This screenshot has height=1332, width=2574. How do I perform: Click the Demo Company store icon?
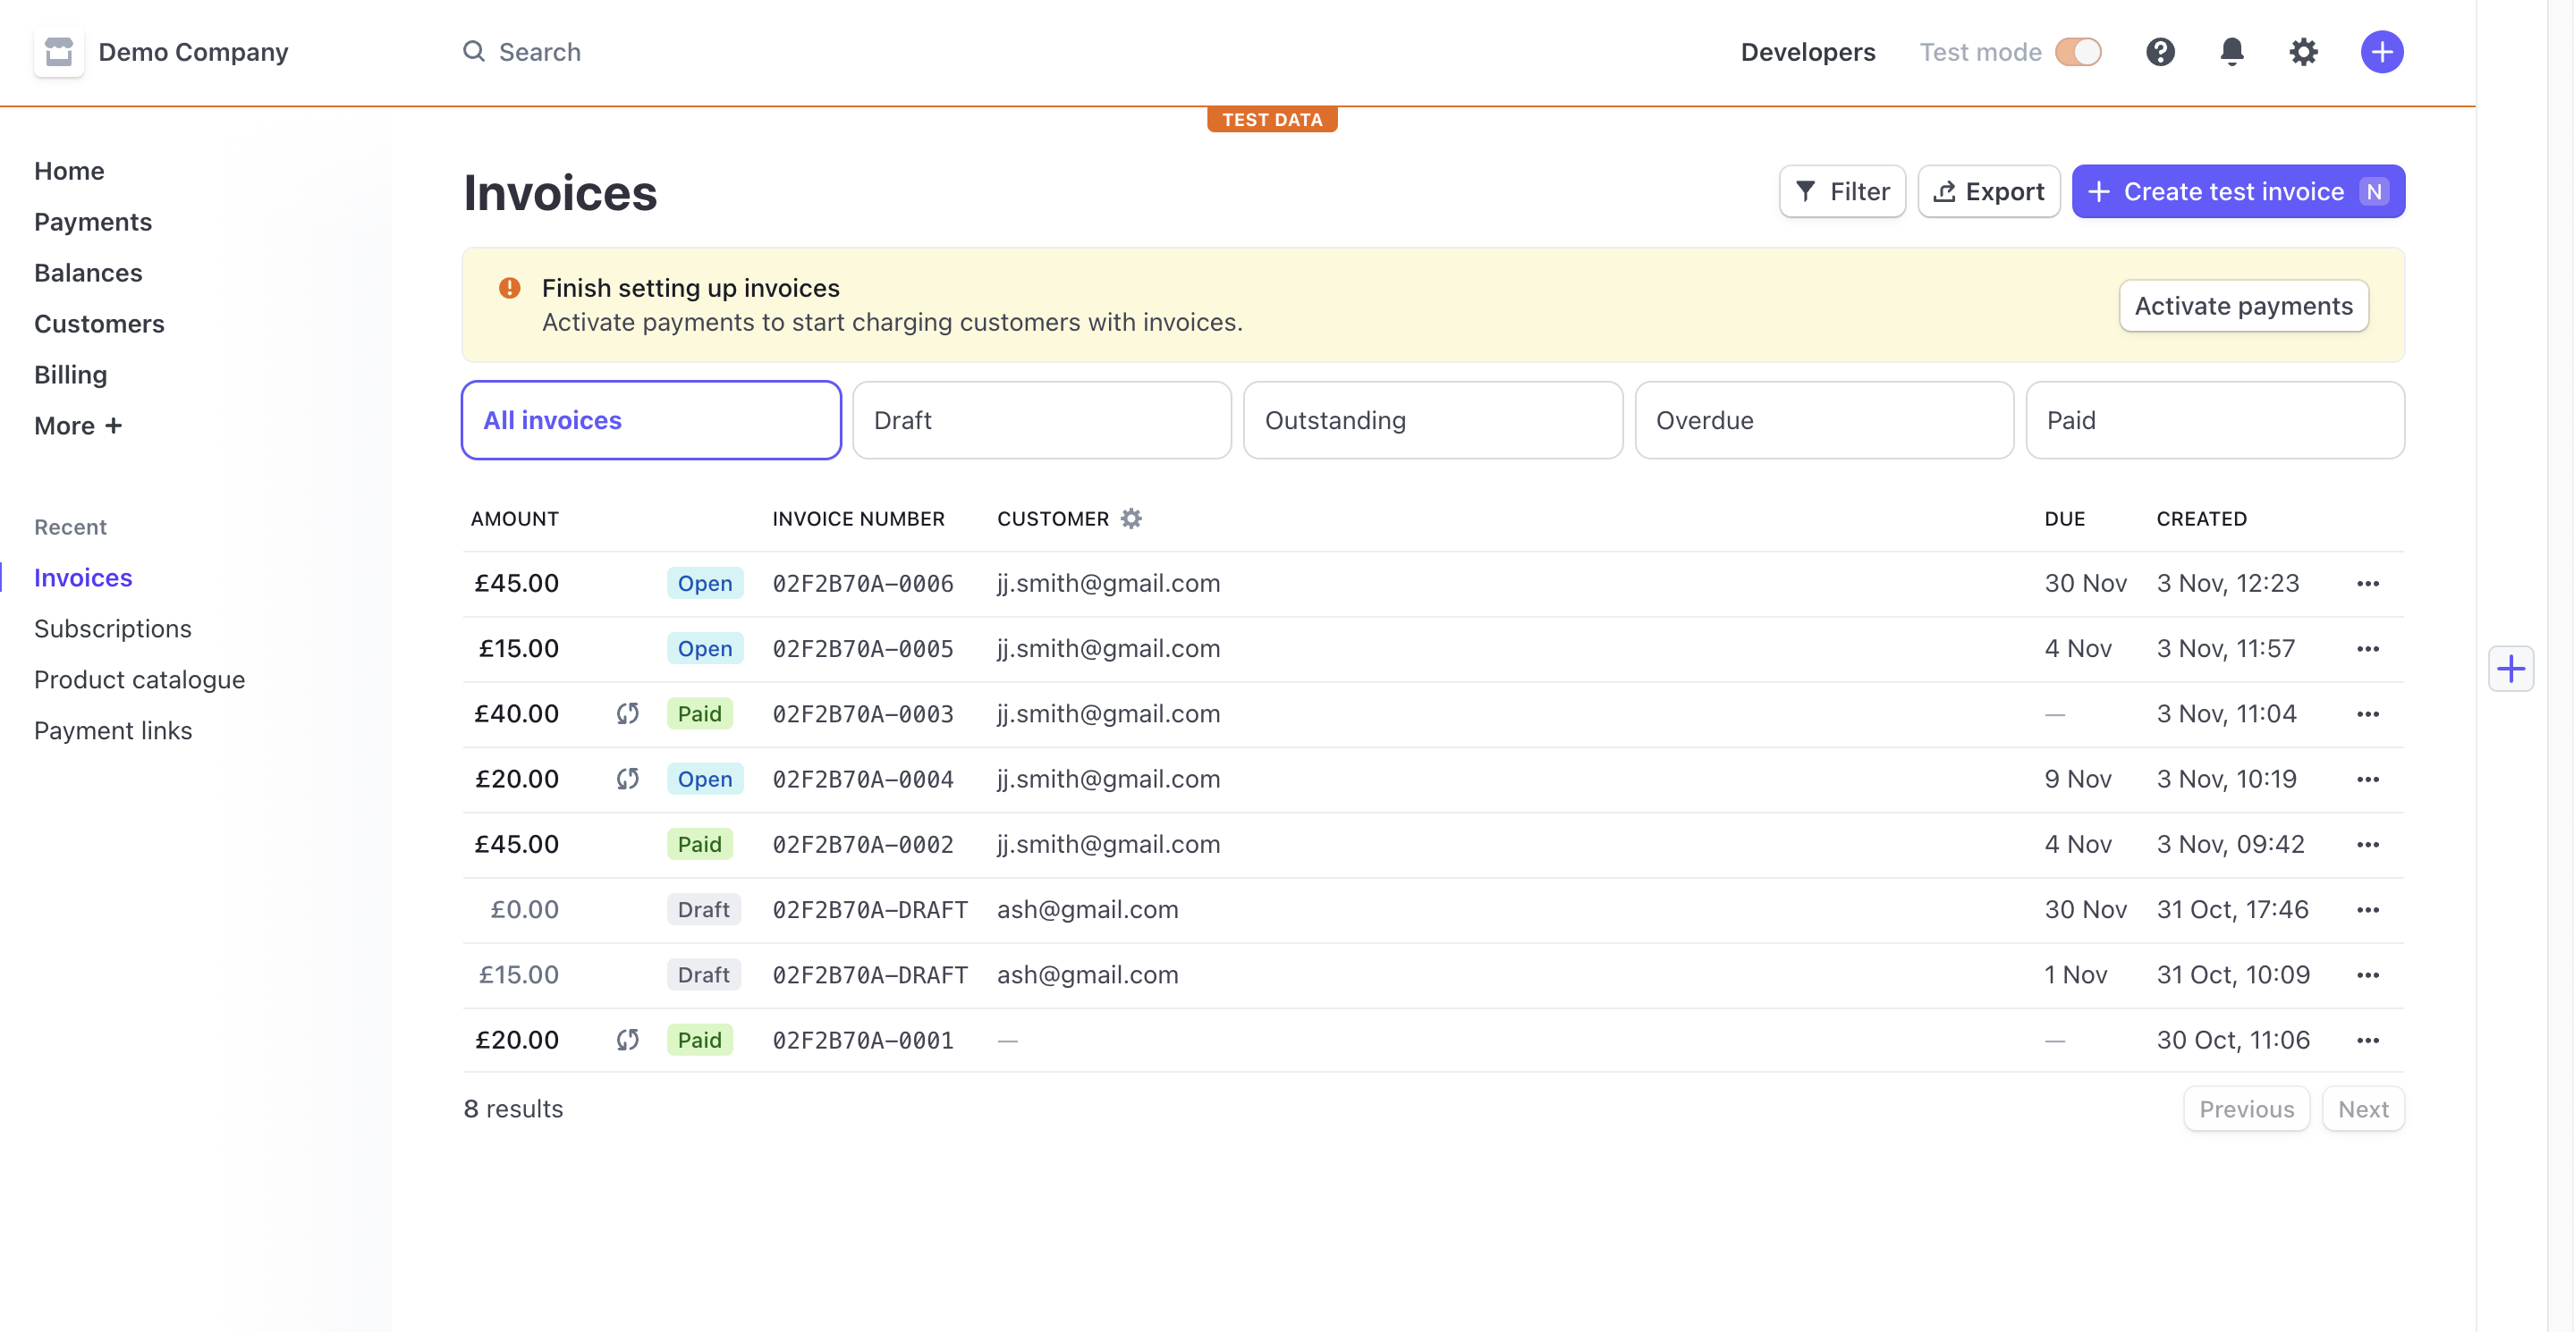click(x=59, y=52)
